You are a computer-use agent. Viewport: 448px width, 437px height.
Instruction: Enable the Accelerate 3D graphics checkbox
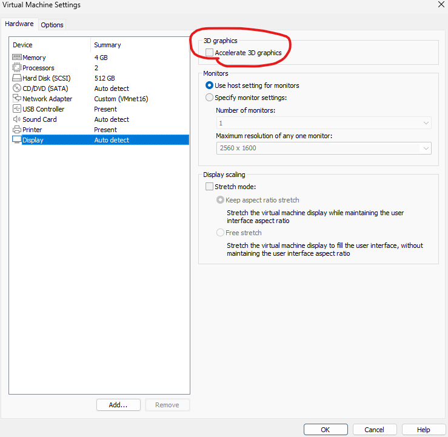(210, 53)
